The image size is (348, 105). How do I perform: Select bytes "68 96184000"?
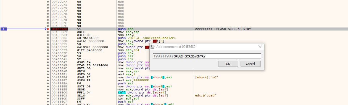88,38
